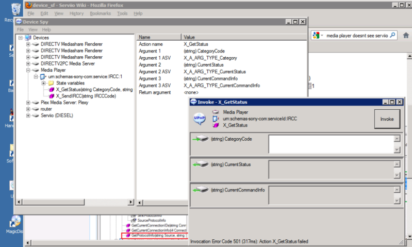Select X_SendIRCC action icon in tree
Viewport: 412px width, 247px height.
[52, 96]
